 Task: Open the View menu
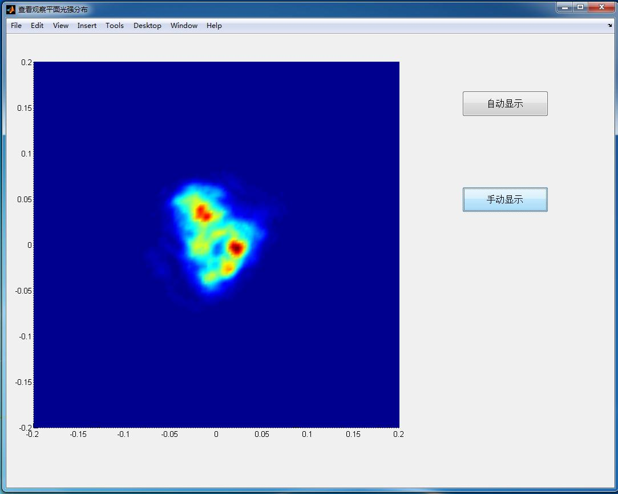(x=60, y=26)
